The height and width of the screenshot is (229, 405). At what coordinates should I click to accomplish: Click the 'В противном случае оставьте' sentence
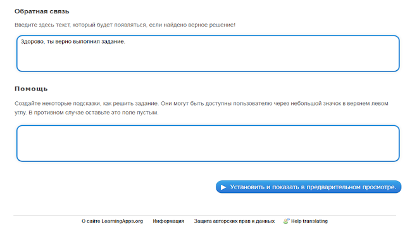pyautogui.click(x=93, y=113)
